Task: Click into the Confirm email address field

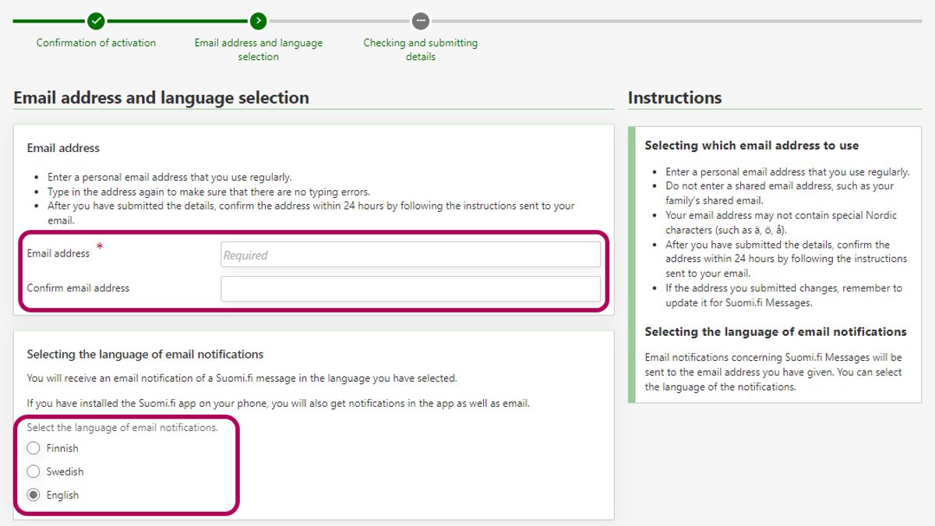Action: (x=411, y=289)
